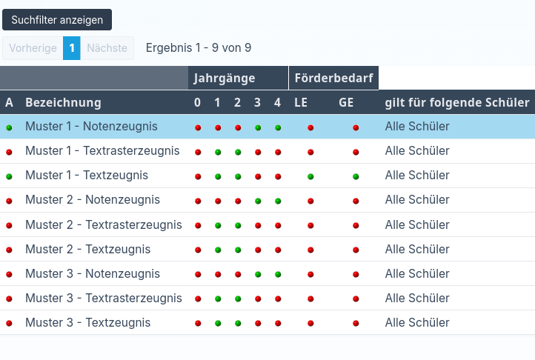Toggle Jahrgang 0 status for Muster 1 - Notenzeugnis
This screenshot has width=535, height=360.
click(x=198, y=127)
